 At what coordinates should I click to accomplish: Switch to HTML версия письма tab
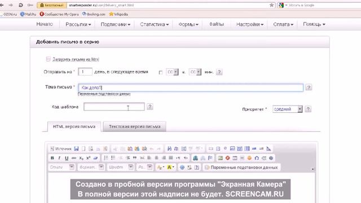(74, 126)
